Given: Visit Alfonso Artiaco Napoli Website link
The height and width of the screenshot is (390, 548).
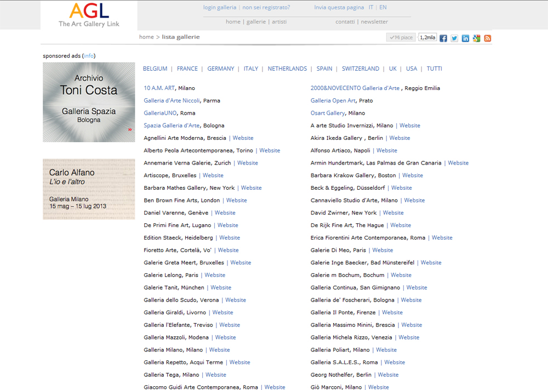Looking at the screenshot, I should [386, 150].
